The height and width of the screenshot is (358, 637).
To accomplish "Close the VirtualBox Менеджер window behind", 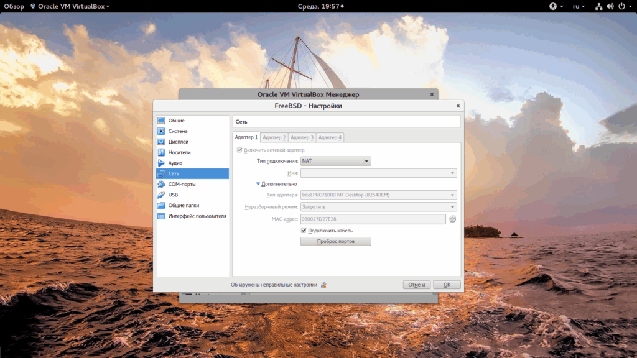I will (x=432, y=94).
